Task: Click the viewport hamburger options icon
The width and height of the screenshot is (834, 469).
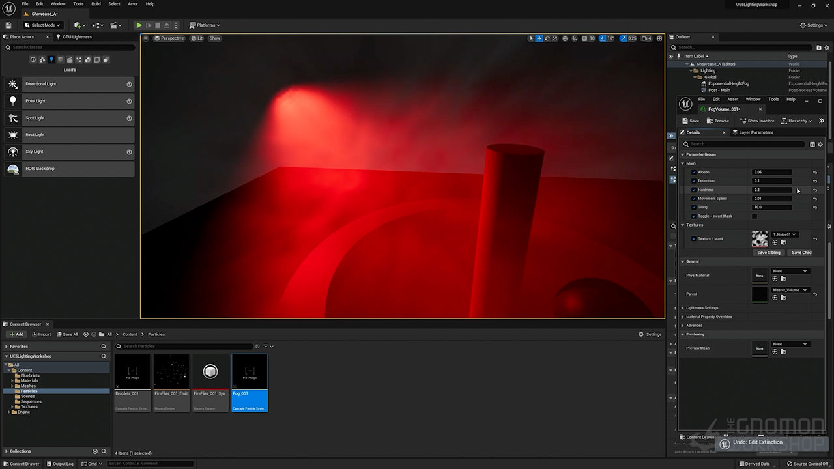Action: pos(146,38)
